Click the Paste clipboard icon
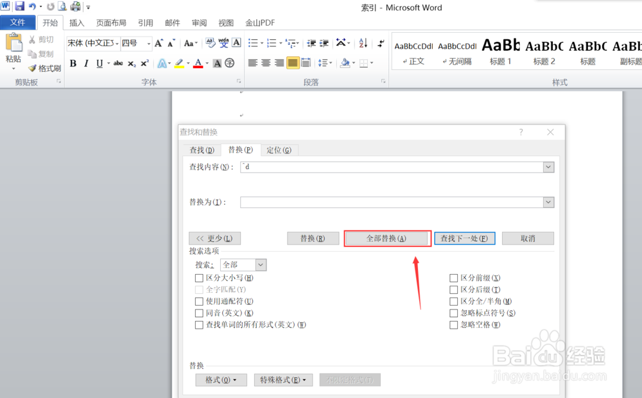Image resolution: width=642 pixels, height=398 pixels. pos(13,42)
